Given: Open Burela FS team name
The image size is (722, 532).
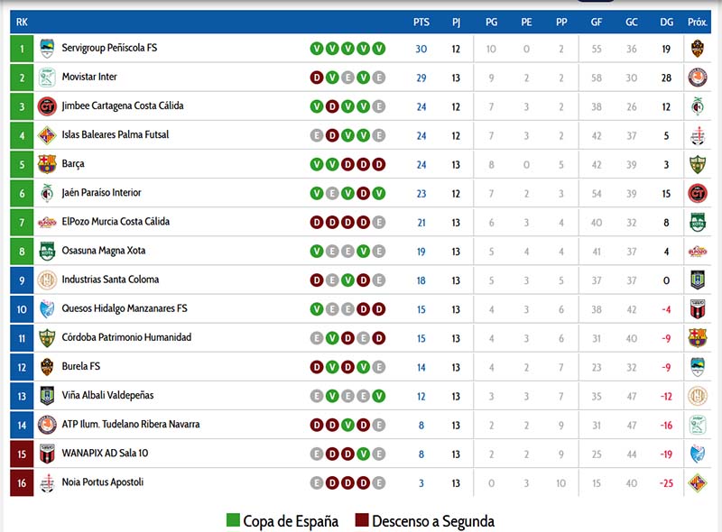Looking at the screenshot, I should 80,367.
